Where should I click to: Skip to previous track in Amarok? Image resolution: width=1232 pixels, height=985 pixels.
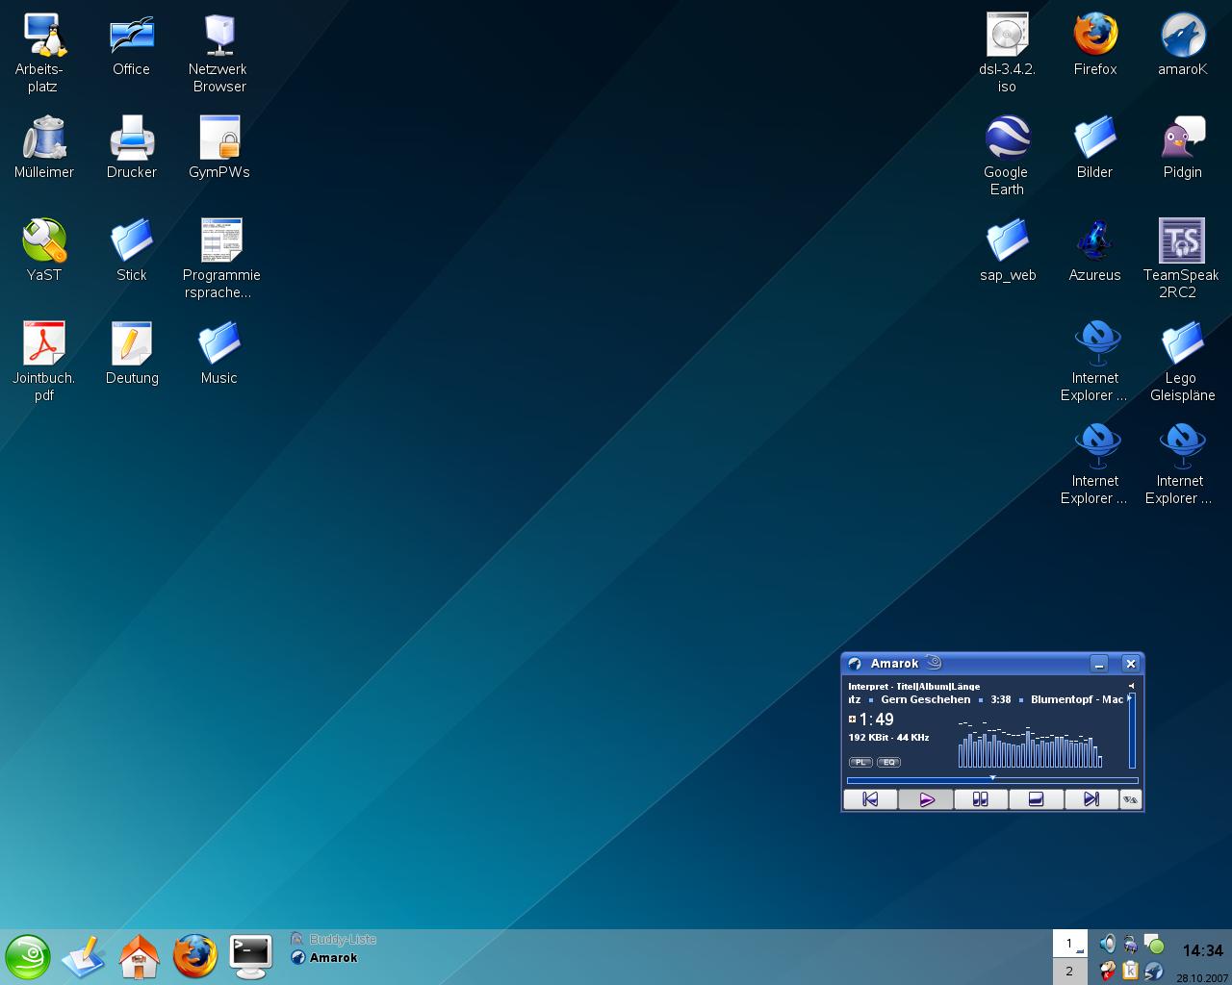[x=870, y=799]
